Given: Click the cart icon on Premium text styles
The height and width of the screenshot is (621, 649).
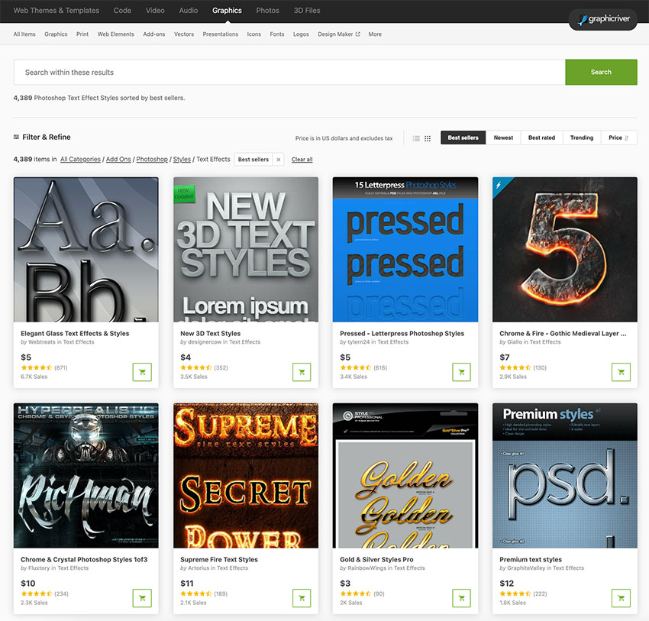Looking at the screenshot, I should (621, 598).
